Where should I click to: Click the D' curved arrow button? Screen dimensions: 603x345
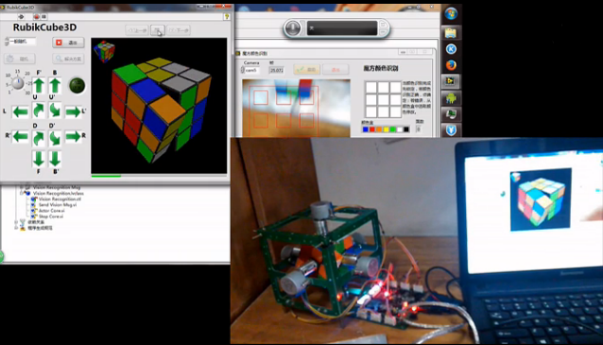pos(55,138)
